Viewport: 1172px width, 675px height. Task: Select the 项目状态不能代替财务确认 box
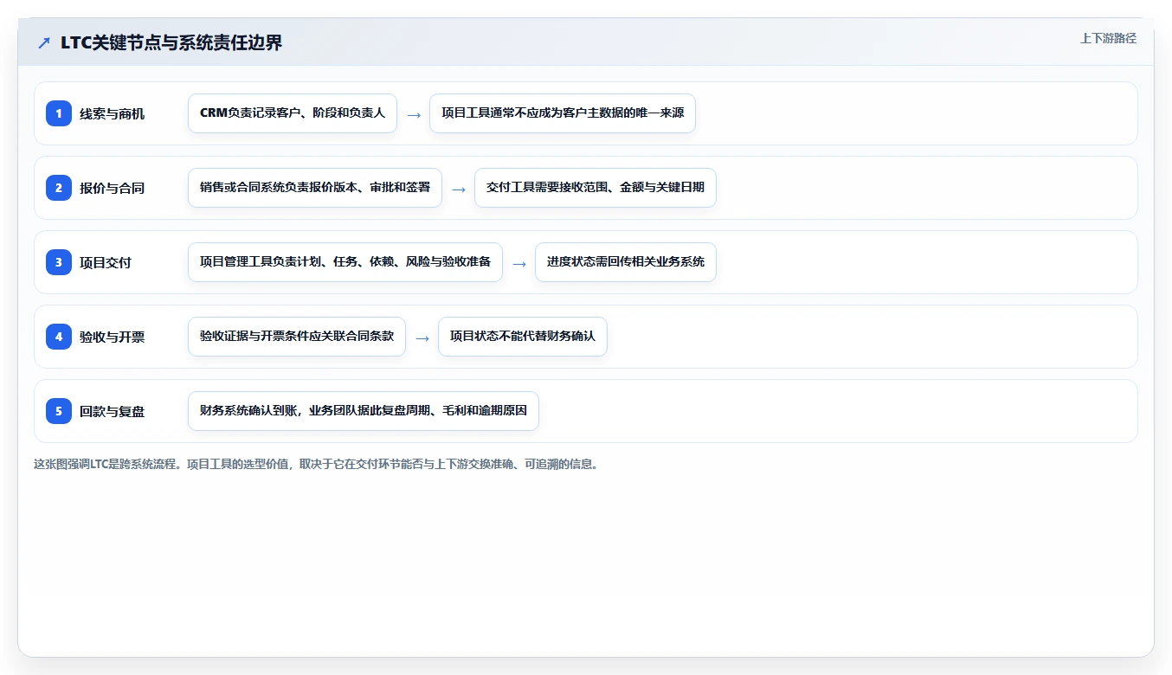click(x=523, y=337)
